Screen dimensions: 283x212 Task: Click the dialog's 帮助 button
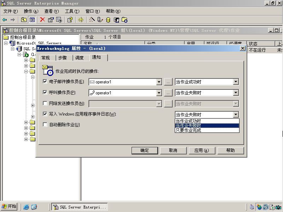pyautogui.click(x=231, y=151)
